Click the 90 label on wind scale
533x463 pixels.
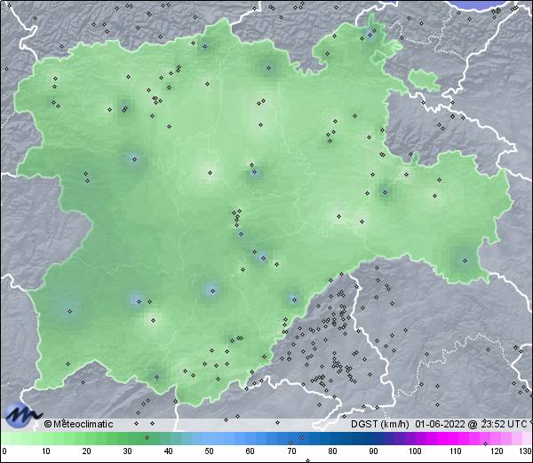pos(373,451)
